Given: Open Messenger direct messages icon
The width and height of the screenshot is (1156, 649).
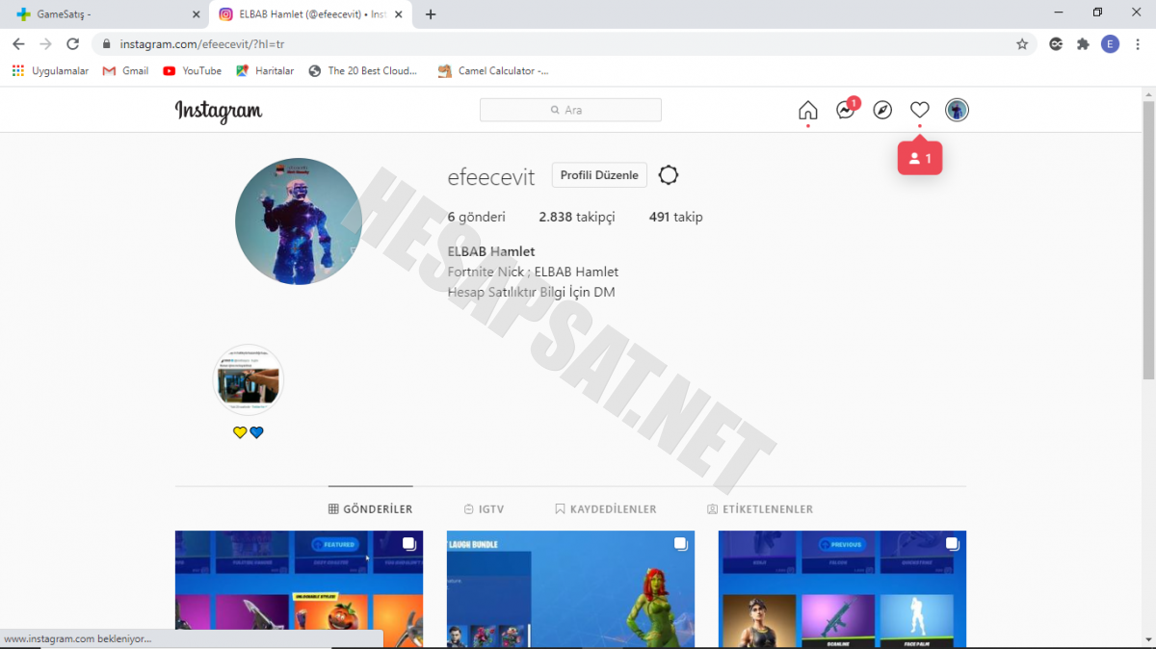Looking at the screenshot, I should (x=846, y=110).
